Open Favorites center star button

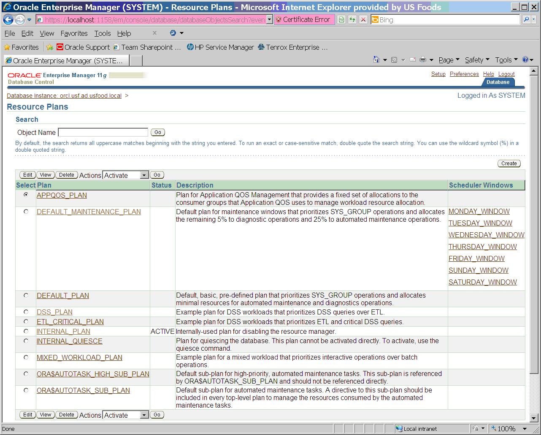(x=21, y=47)
